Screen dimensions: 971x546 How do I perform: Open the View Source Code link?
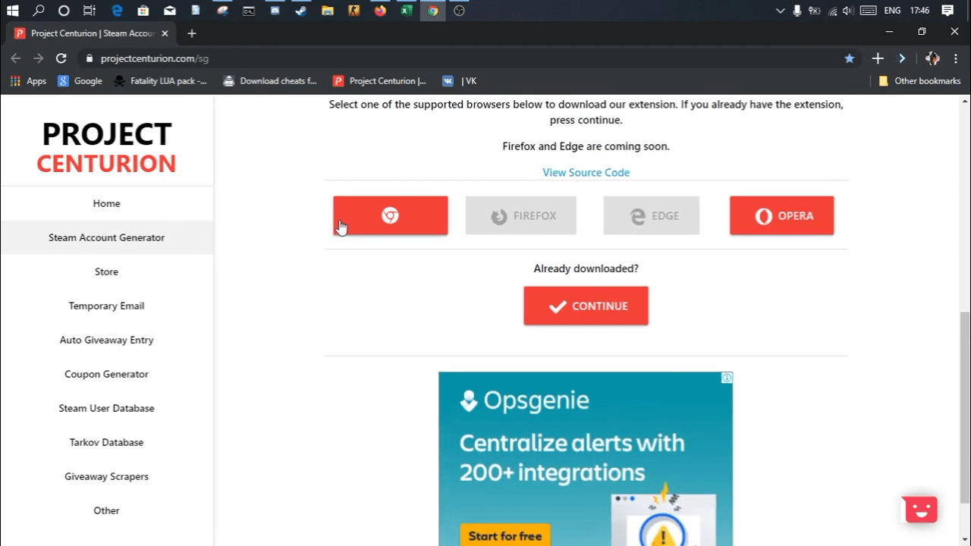586,172
